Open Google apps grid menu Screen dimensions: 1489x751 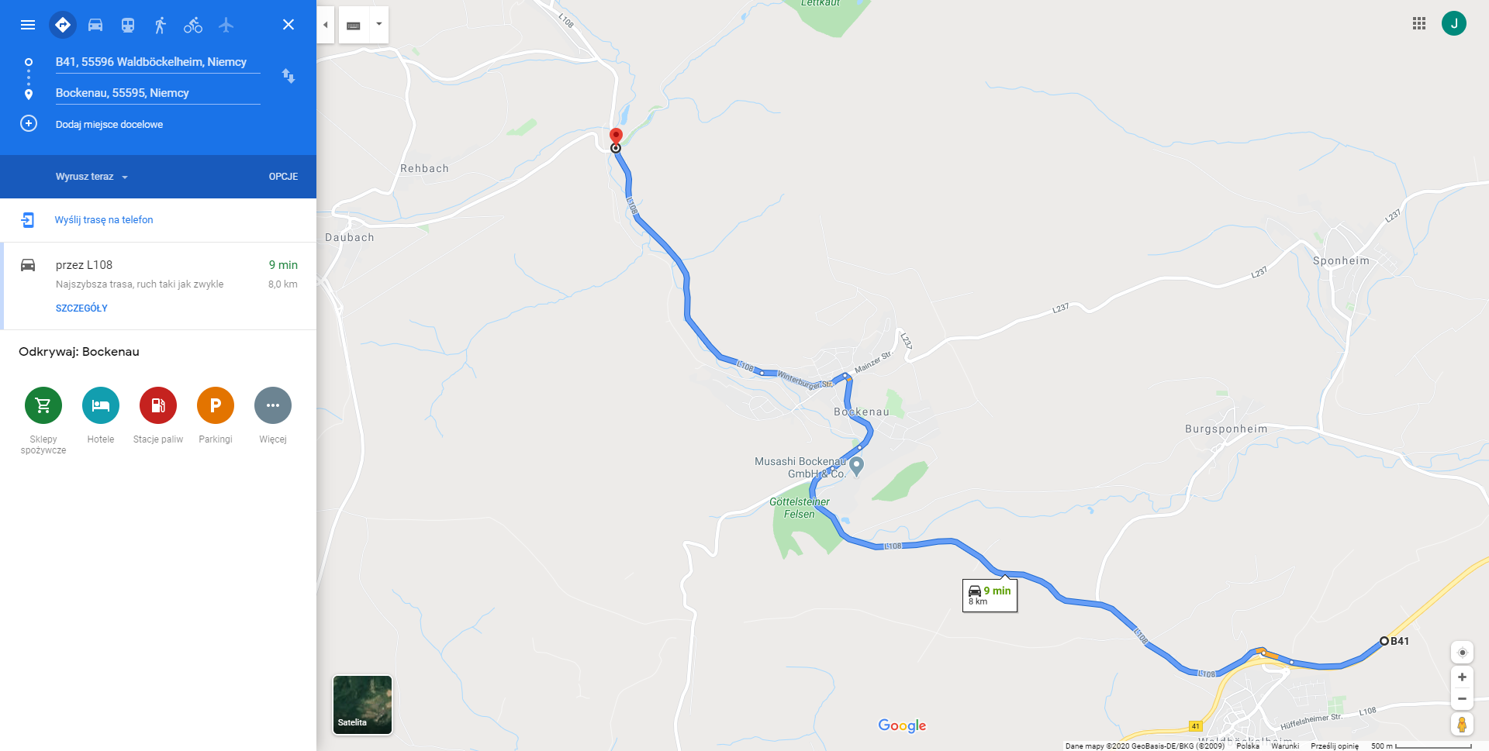click(1419, 24)
